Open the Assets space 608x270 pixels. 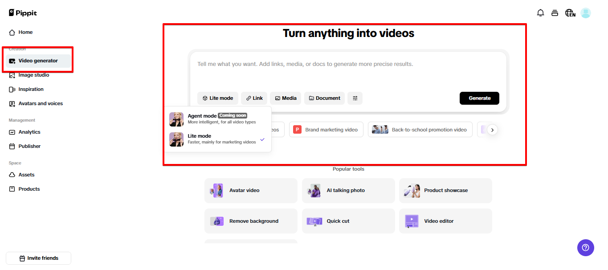27,175
